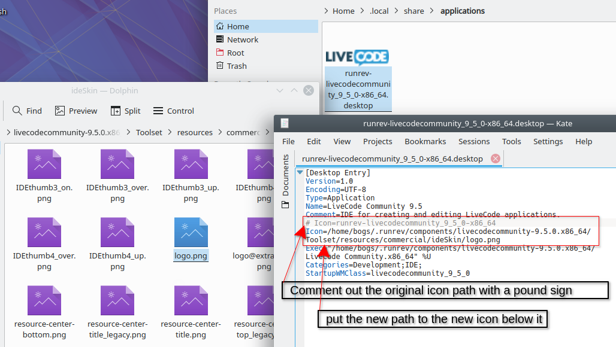Open the Edit menu in Kate
Screen dimensions: 616x347
pyautogui.click(x=313, y=142)
